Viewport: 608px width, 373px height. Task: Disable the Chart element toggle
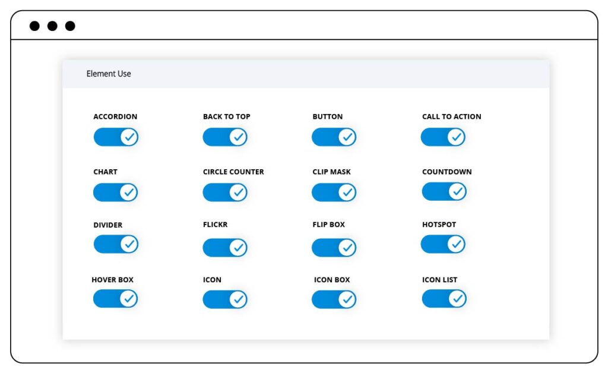tap(116, 192)
